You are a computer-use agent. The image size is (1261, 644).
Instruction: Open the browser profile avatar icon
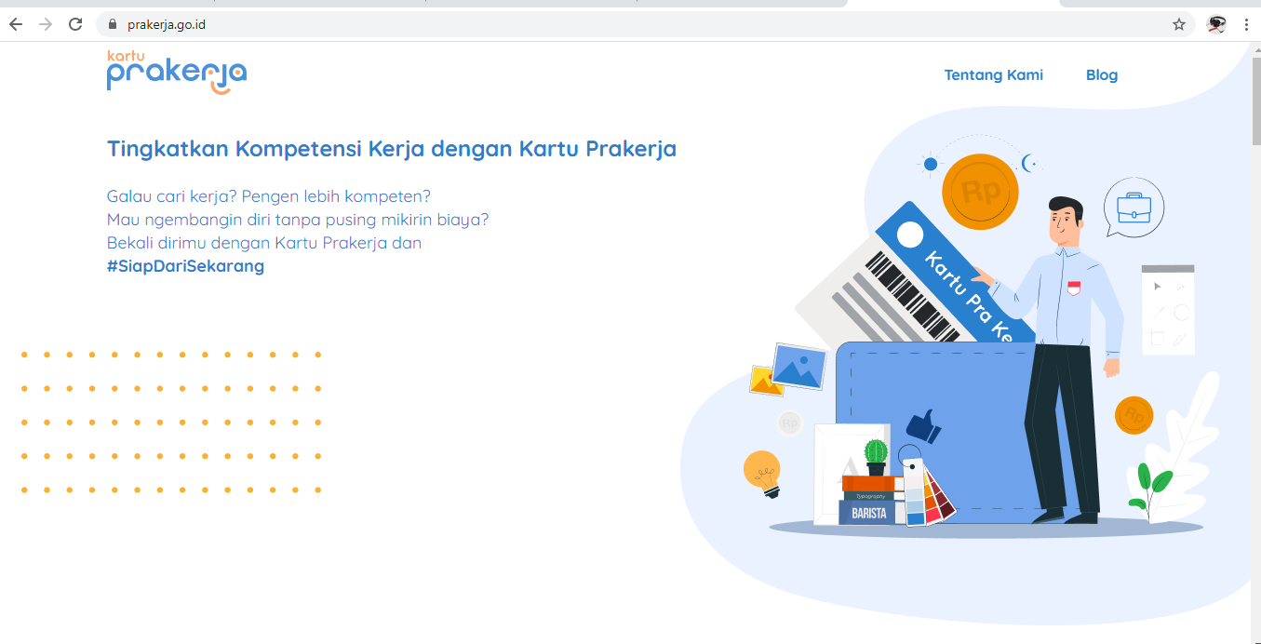1215,24
